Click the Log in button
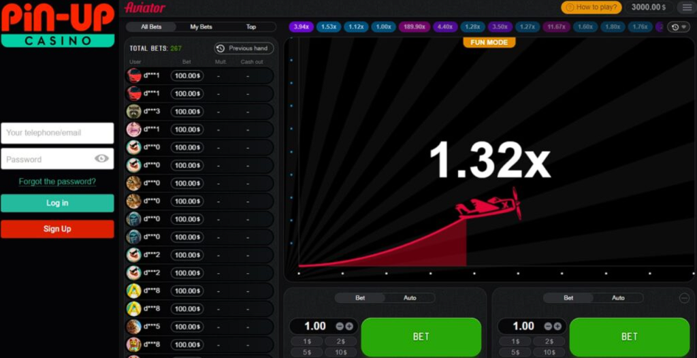The width and height of the screenshot is (697, 358). [57, 203]
